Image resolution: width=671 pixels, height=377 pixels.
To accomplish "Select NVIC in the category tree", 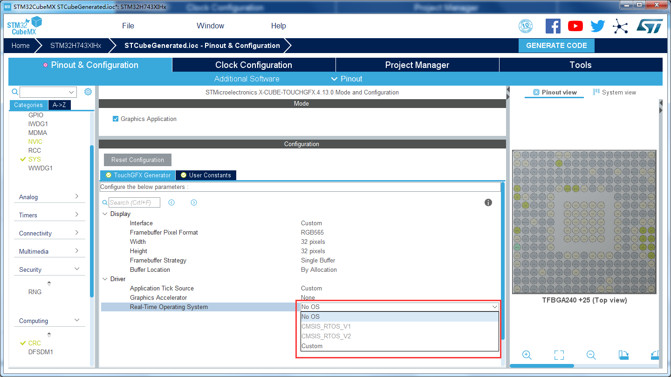I will click(x=35, y=141).
